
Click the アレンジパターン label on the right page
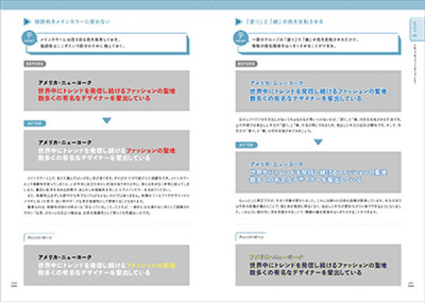pyautogui.click(x=251, y=237)
